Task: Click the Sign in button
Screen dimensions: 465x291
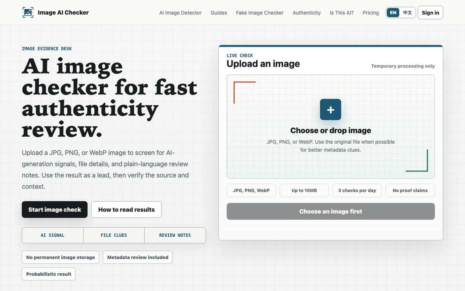Action: 430,13
